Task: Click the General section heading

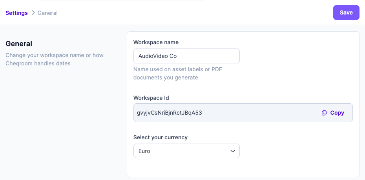Action: coord(19,43)
